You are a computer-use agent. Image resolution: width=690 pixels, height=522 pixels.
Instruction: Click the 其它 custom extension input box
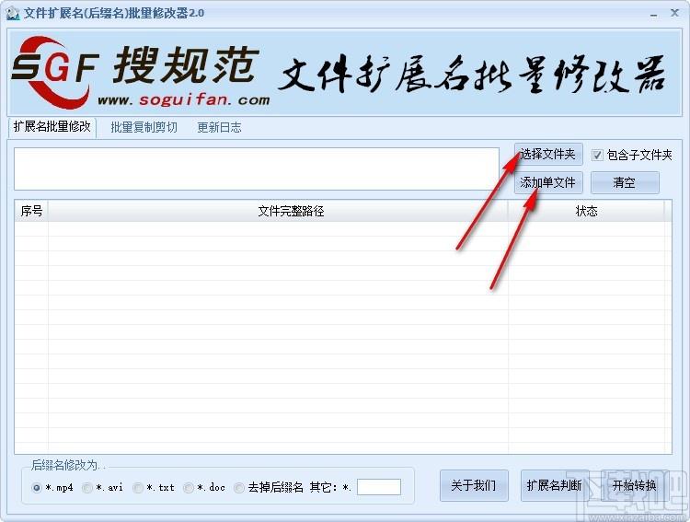pyautogui.click(x=379, y=487)
